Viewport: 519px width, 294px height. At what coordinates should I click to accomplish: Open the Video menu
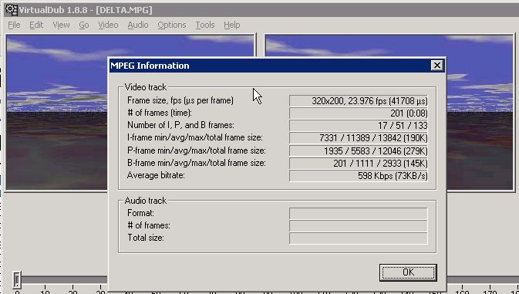pos(108,25)
